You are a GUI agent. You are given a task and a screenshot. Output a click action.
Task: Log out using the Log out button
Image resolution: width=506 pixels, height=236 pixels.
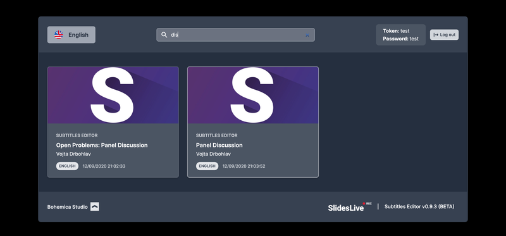coord(445,35)
